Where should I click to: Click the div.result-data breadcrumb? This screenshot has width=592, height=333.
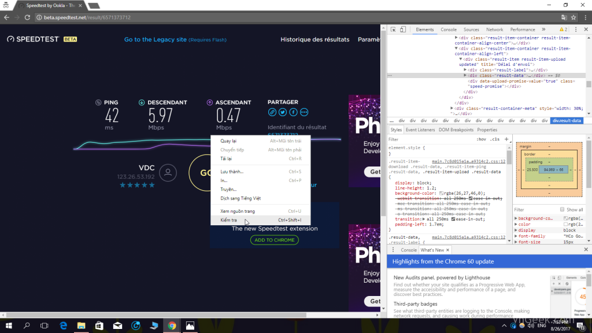click(x=567, y=120)
